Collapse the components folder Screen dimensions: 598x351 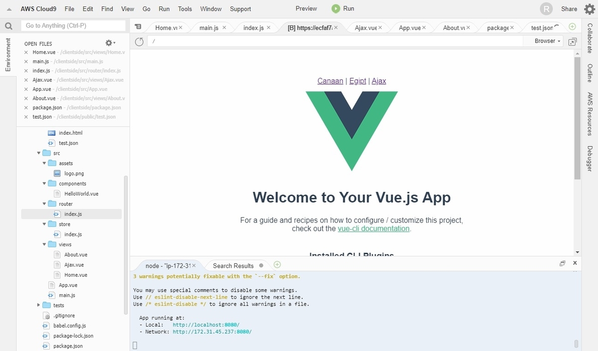(44, 183)
